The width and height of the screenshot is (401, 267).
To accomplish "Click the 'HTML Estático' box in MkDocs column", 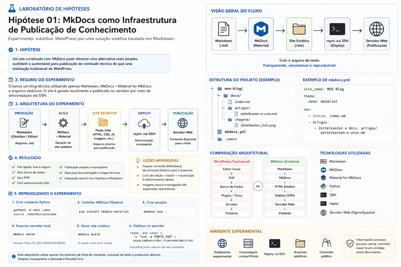I will coord(285,187).
